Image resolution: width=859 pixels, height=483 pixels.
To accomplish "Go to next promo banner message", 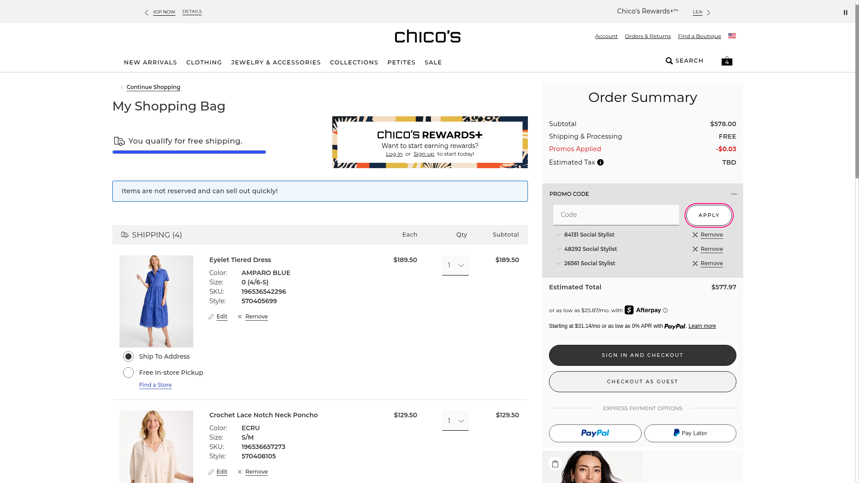I will tap(708, 13).
